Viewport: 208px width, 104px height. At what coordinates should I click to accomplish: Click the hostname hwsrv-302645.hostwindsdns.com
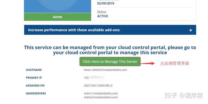pos(105,70)
